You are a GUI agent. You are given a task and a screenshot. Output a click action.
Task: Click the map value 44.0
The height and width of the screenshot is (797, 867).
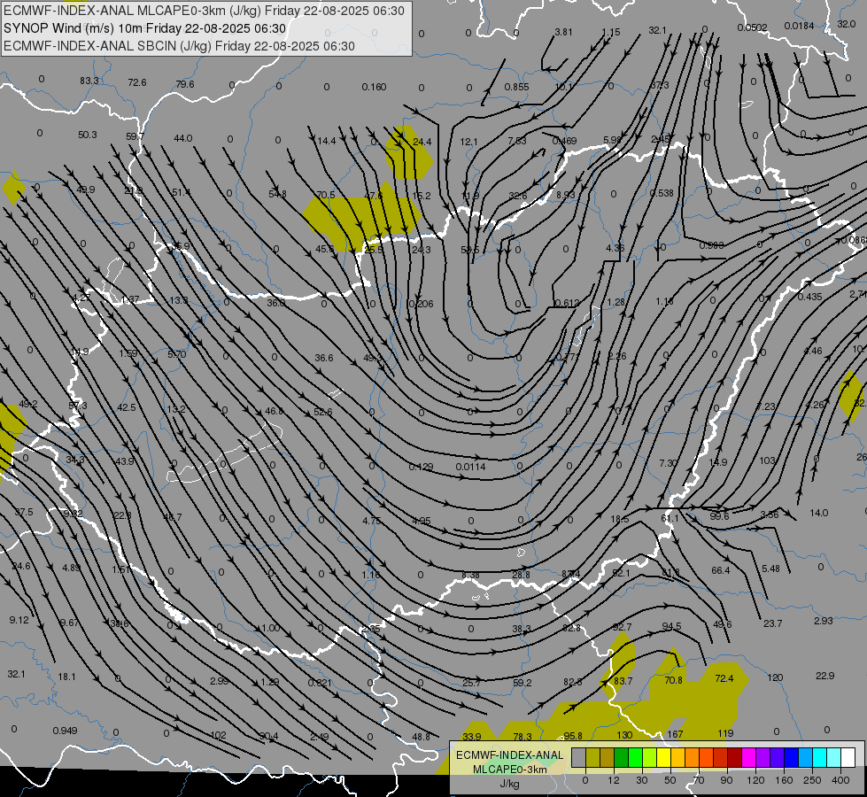183,138
